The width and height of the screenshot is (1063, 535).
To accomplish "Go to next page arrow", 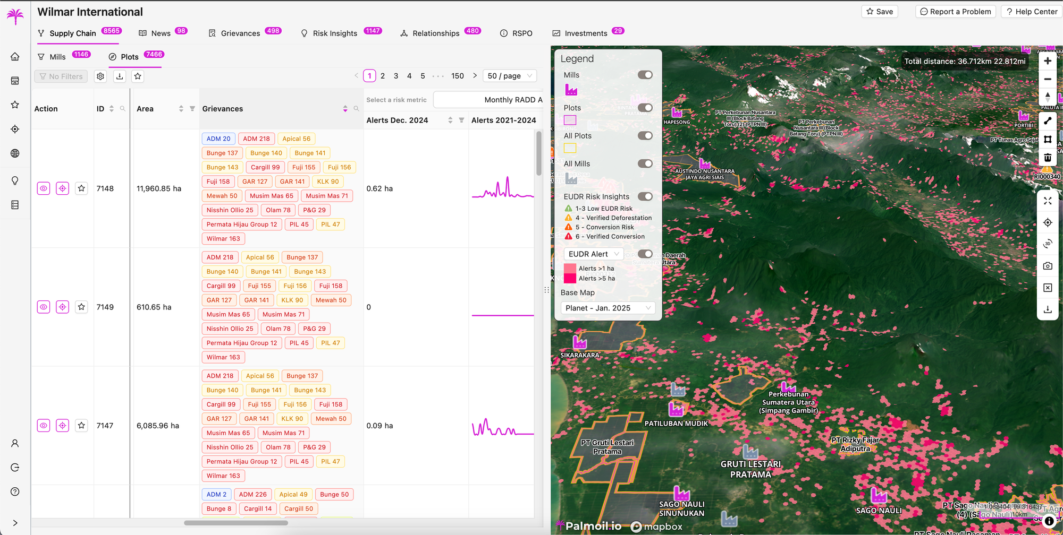I will 475,76.
